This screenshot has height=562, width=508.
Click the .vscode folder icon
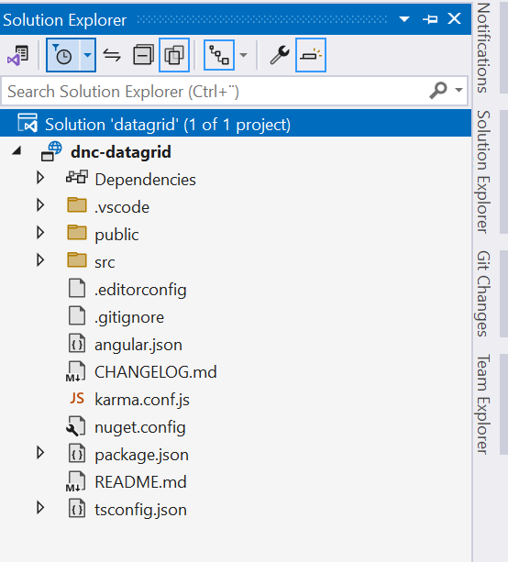(x=77, y=205)
